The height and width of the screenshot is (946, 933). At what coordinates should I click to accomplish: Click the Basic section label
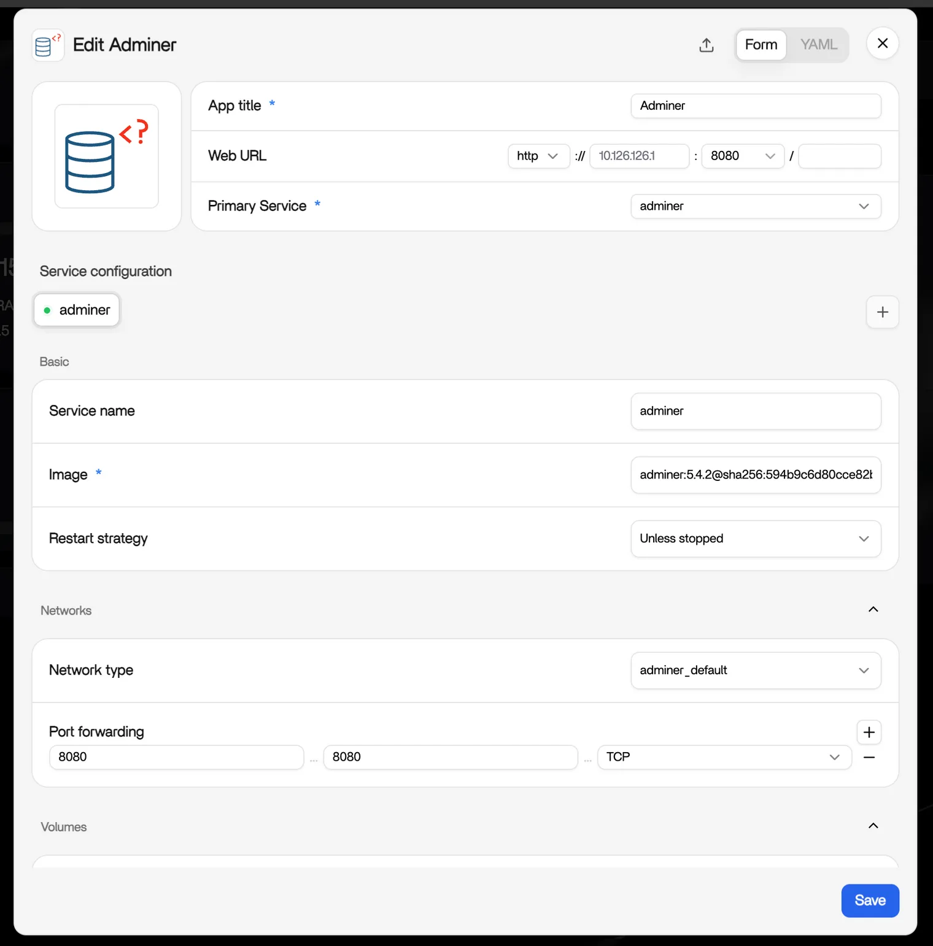(x=54, y=362)
